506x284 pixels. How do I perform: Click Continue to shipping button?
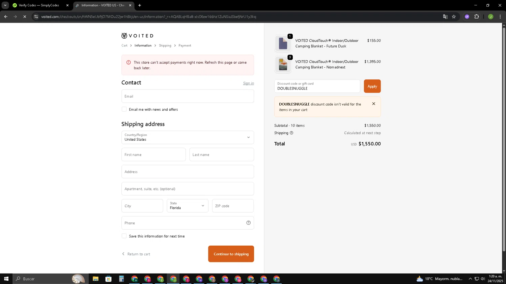click(x=231, y=254)
